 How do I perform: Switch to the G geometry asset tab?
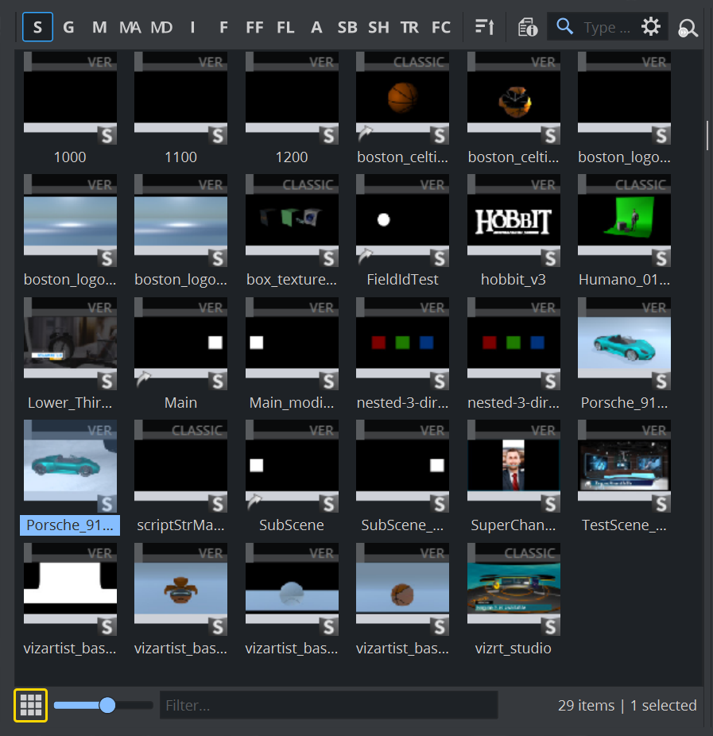68,27
